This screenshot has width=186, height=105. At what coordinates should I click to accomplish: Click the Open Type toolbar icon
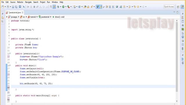coord(85,7)
